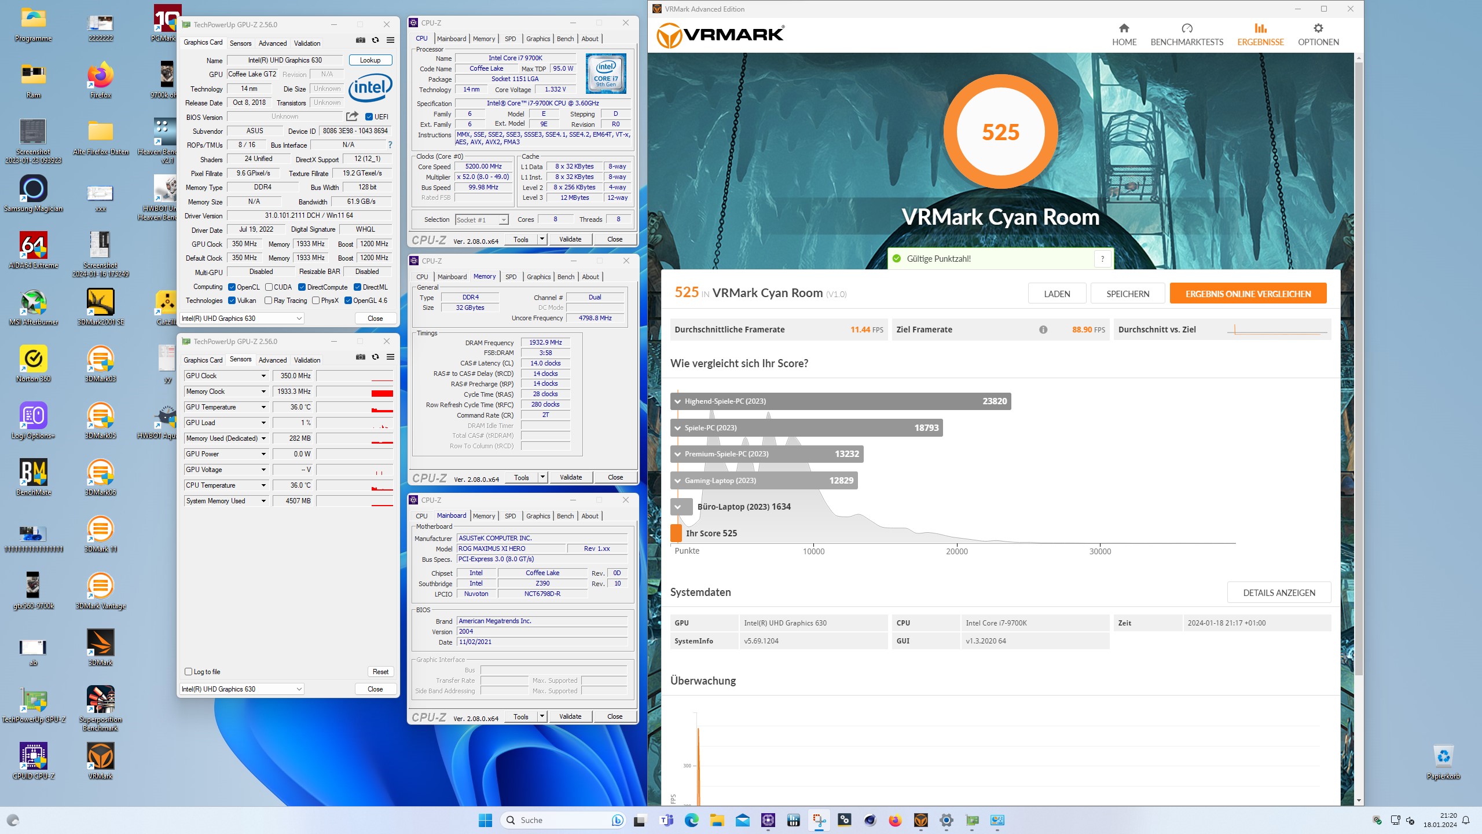
Task: Open the Firefox desktop shortcut
Action: (101, 80)
